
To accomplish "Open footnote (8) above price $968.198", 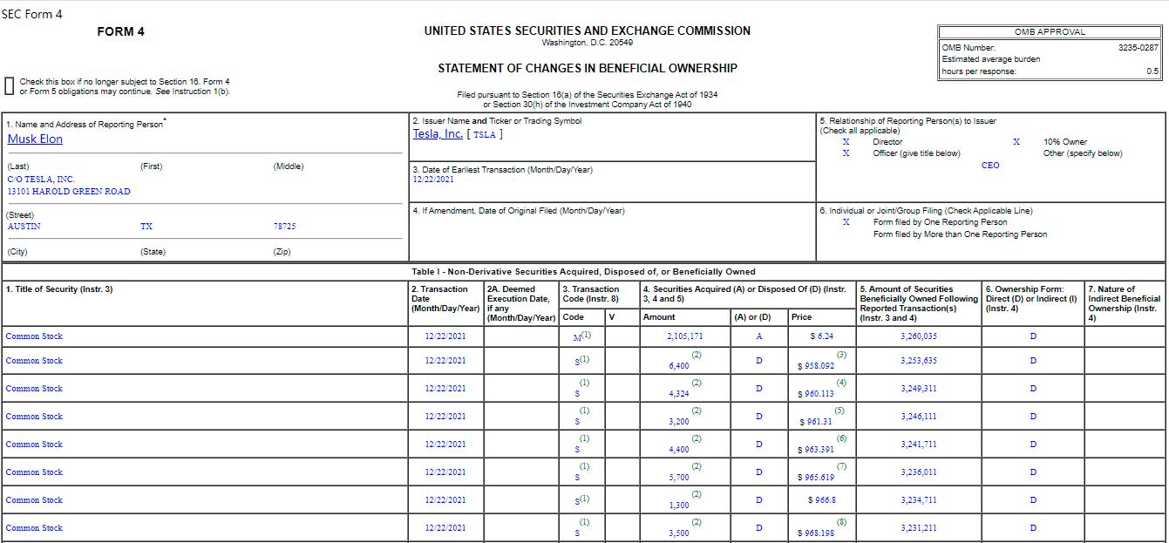I will (841, 522).
